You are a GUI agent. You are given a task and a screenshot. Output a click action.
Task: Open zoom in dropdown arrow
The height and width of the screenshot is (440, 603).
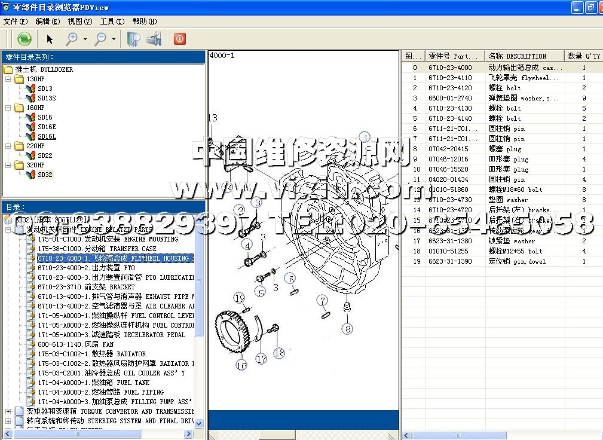(x=85, y=39)
